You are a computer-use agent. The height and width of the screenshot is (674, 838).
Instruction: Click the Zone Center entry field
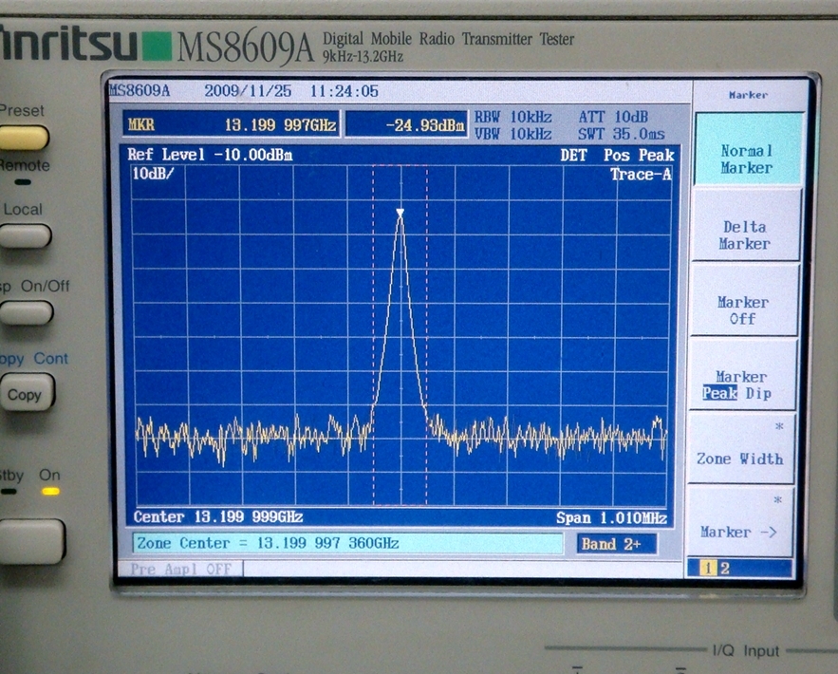(x=347, y=544)
